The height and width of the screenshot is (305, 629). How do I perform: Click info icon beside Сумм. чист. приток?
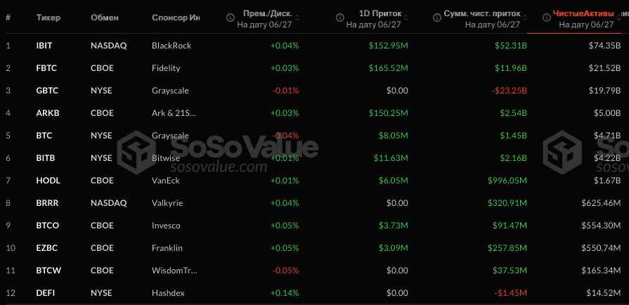click(437, 18)
